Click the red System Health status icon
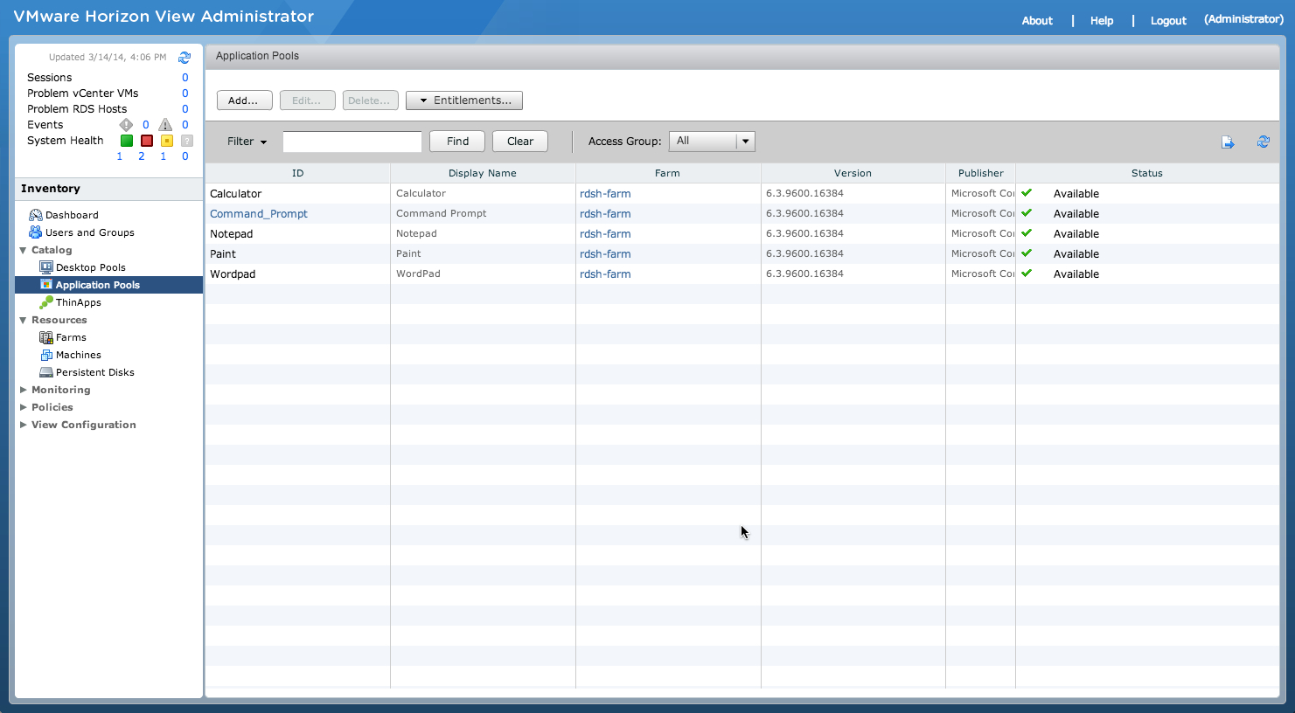The width and height of the screenshot is (1295, 713). click(147, 141)
